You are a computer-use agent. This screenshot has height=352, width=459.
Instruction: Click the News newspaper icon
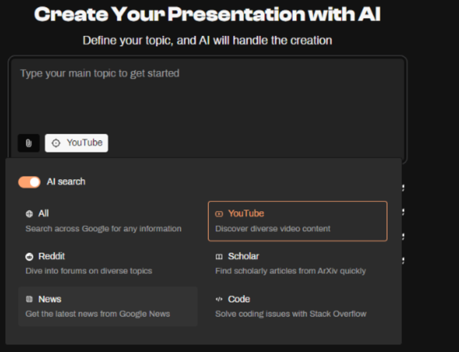(29, 299)
